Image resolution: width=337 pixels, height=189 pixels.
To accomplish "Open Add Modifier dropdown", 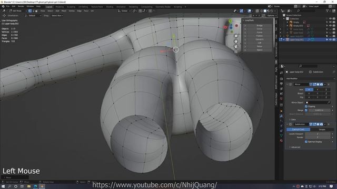I will (310, 79).
